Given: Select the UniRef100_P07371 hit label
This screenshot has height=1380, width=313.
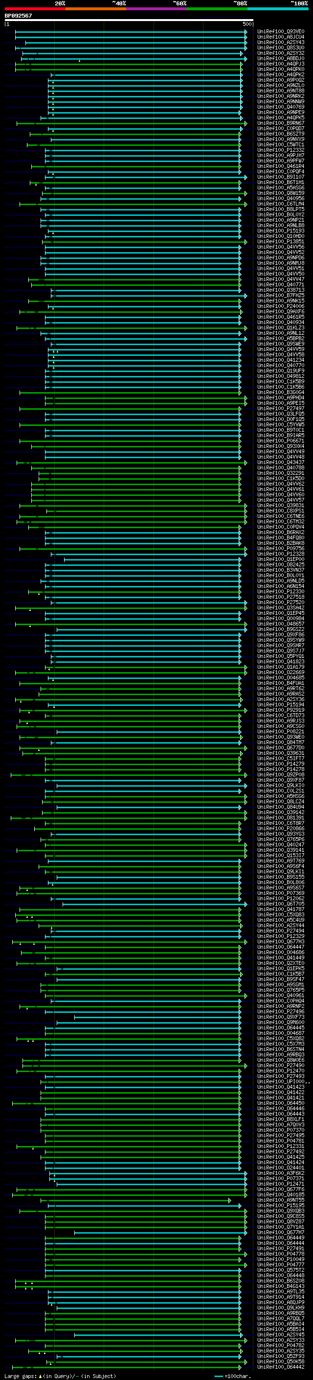Looking at the screenshot, I should pyautogui.click(x=281, y=1179).
